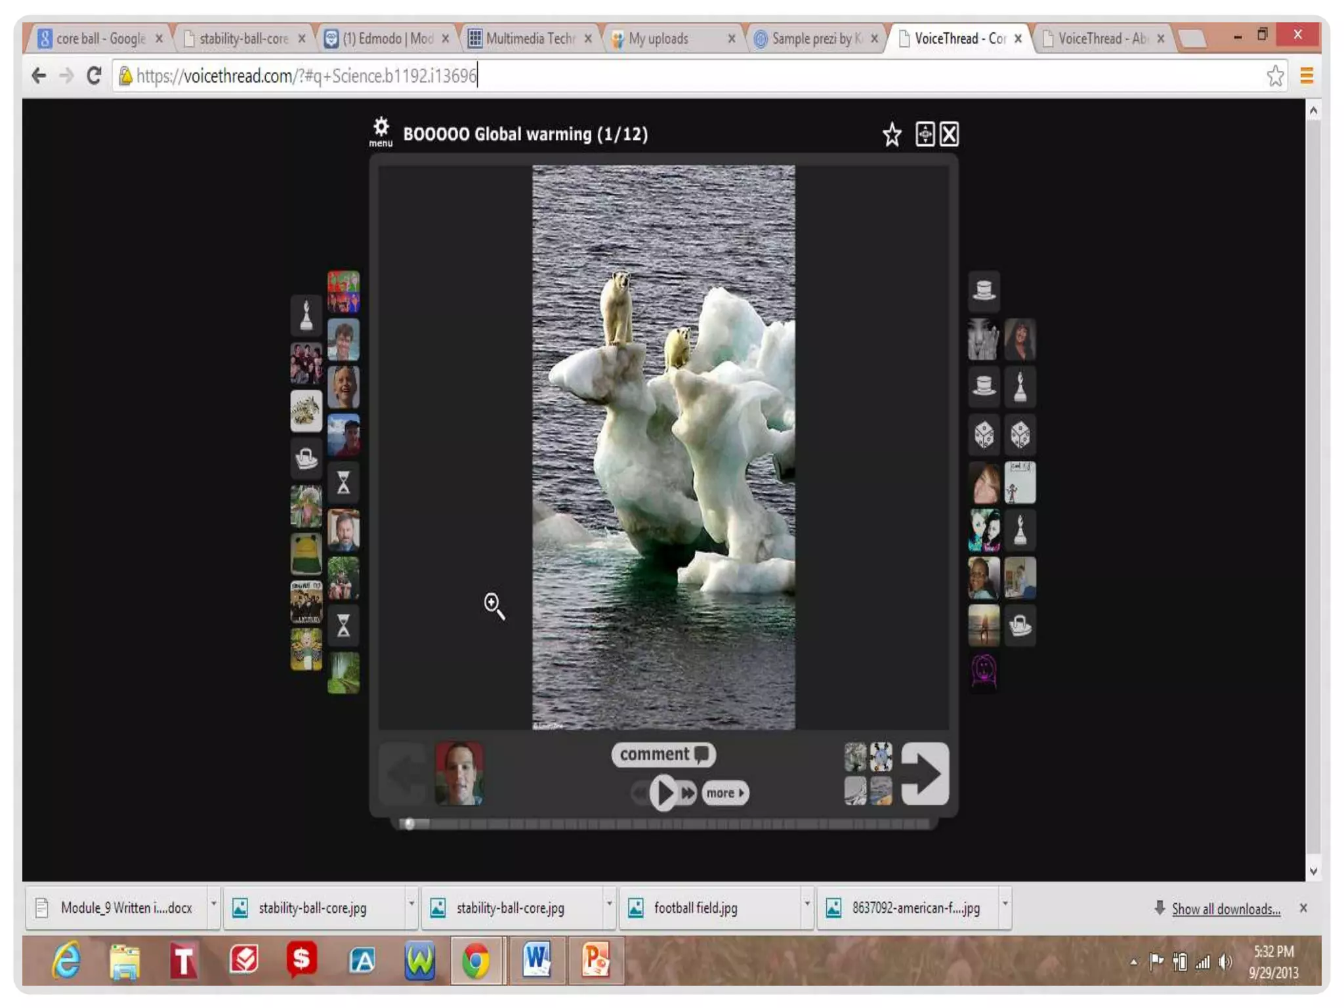Viewport: 1344px width, 1008px height.
Task: Click the author's avatar beside the back arrow
Action: [x=459, y=774]
